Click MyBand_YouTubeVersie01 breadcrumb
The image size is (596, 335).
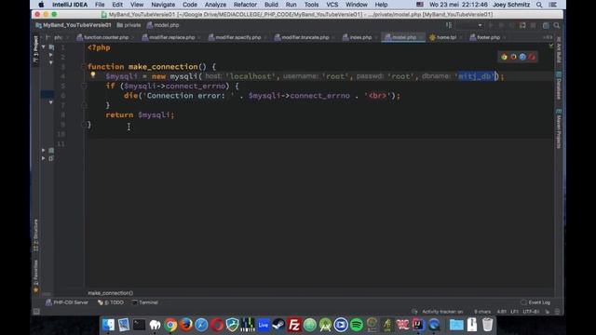[x=74, y=25]
